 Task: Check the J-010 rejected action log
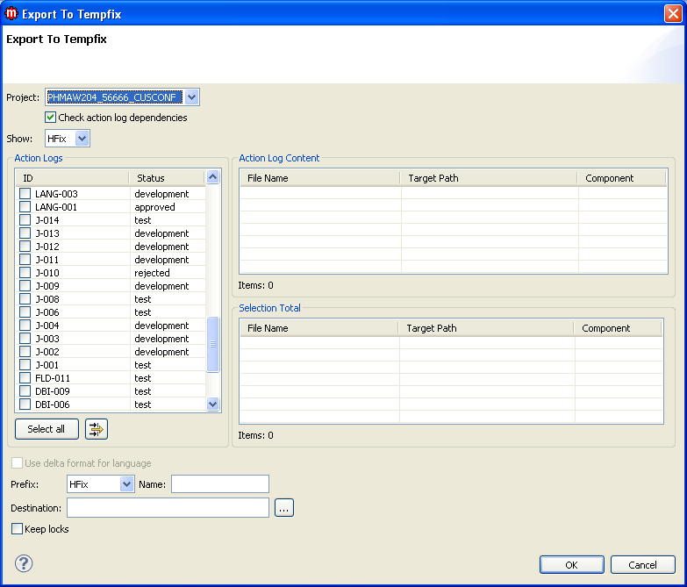click(x=25, y=273)
